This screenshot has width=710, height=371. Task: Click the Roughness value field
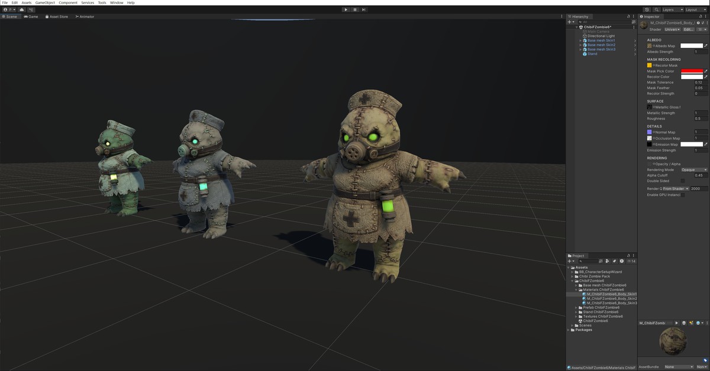click(x=701, y=119)
